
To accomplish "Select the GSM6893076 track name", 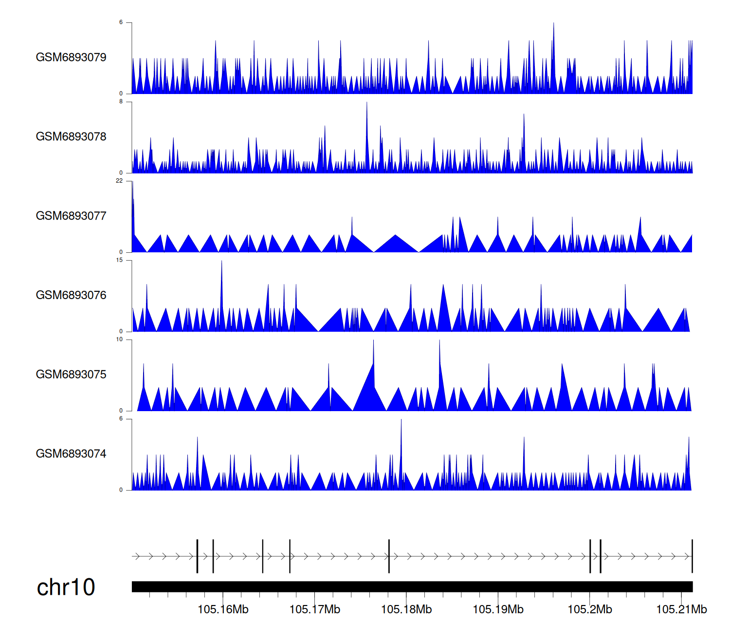I will [71, 295].
